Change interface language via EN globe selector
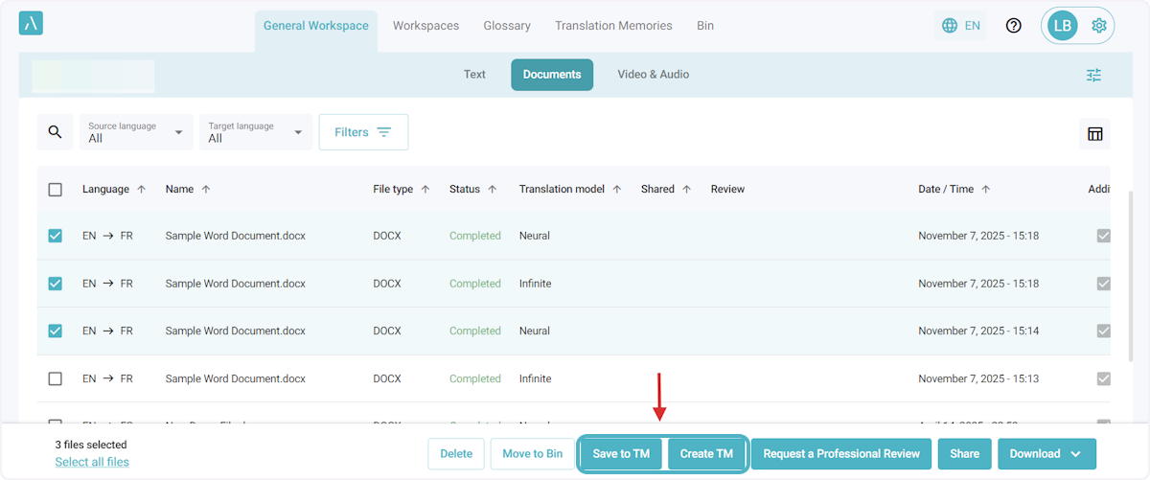Screen dimensions: 1150x480 click(x=960, y=26)
